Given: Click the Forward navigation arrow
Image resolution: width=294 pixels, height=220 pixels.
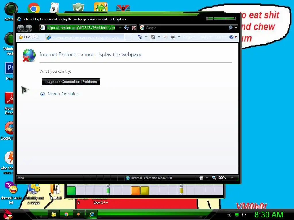Looking at the screenshot, I should (x=29, y=28).
